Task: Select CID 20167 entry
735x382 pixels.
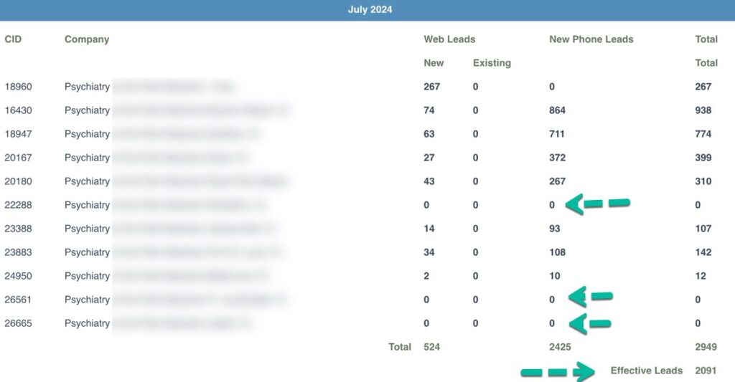Action: coord(18,158)
